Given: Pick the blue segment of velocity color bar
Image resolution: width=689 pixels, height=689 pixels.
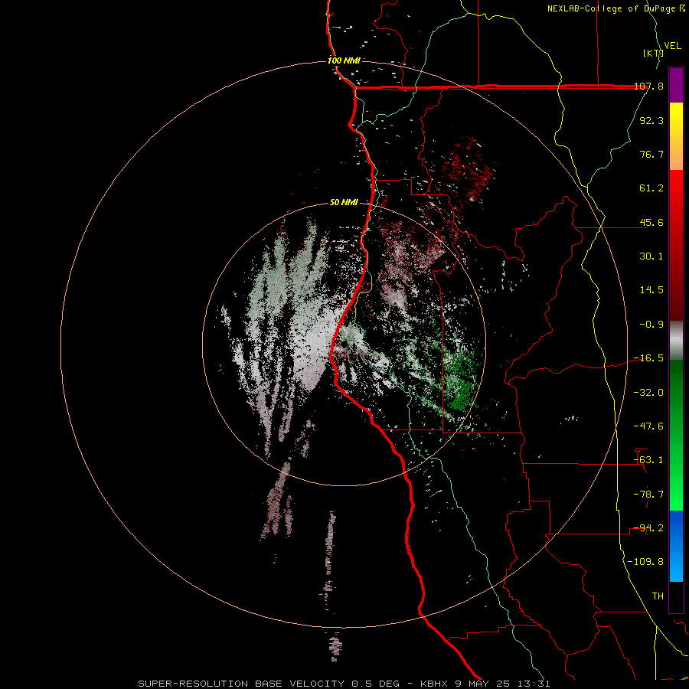Looking at the screenshot, I should pyautogui.click(x=676, y=546).
